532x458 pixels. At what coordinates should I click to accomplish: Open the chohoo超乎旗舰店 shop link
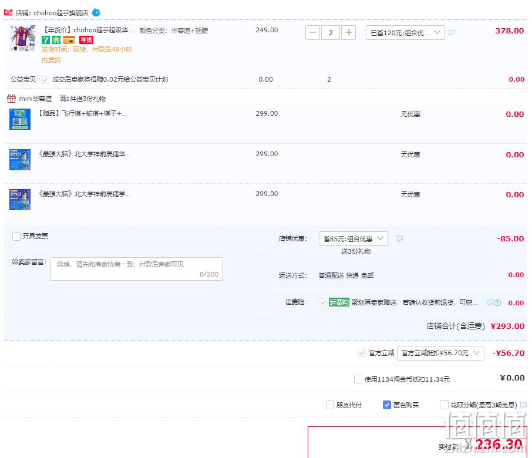(x=60, y=13)
